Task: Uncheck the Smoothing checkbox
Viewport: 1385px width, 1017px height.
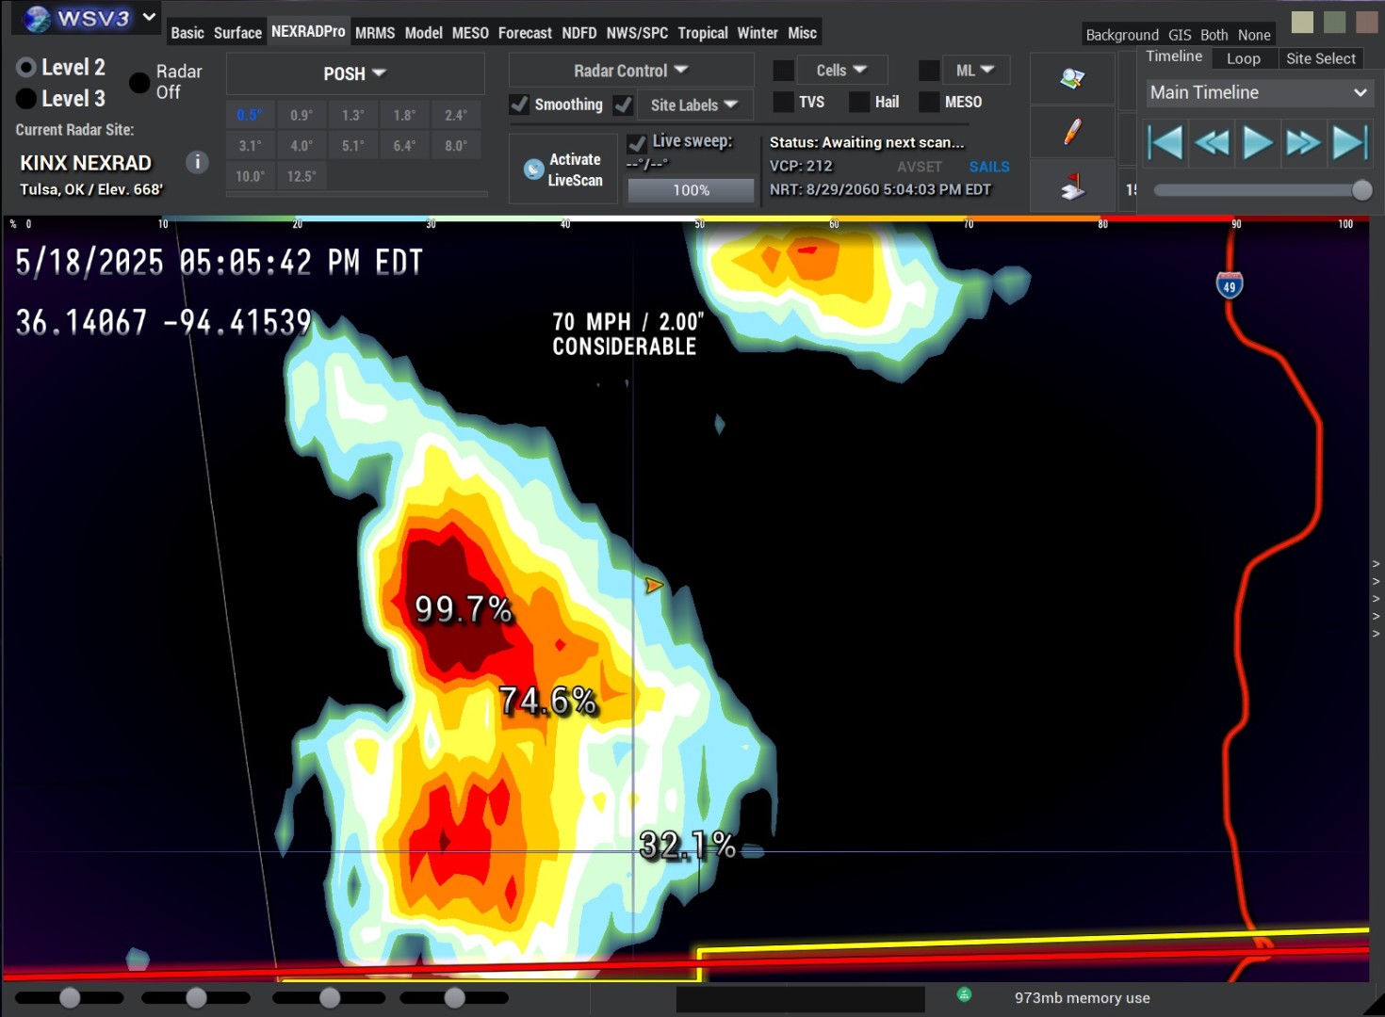Action: [x=519, y=105]
